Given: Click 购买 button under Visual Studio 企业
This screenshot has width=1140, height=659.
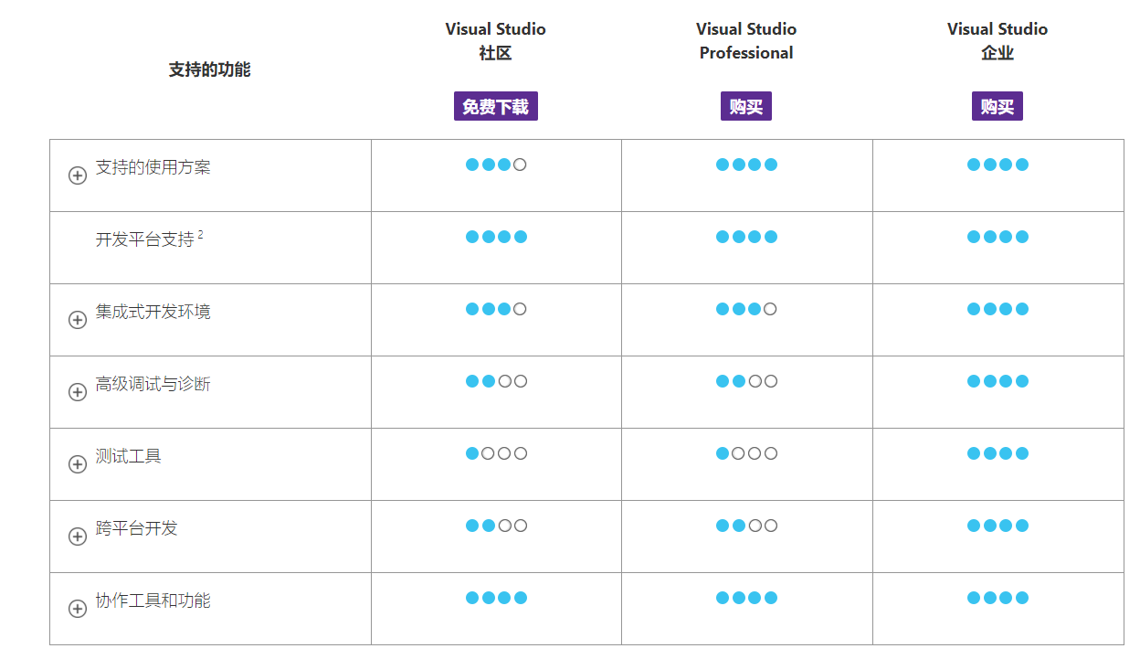Looking at the screenshot, I should [997, 106].
